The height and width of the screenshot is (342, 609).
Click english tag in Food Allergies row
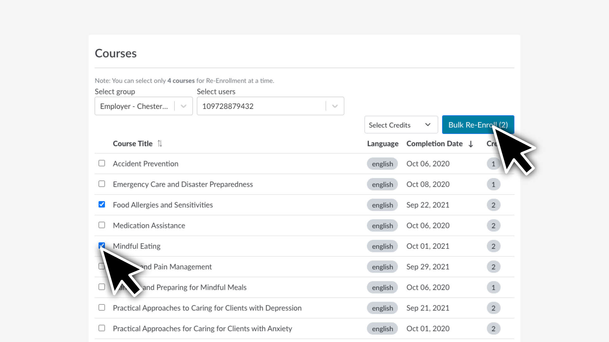tap(382, 205)
